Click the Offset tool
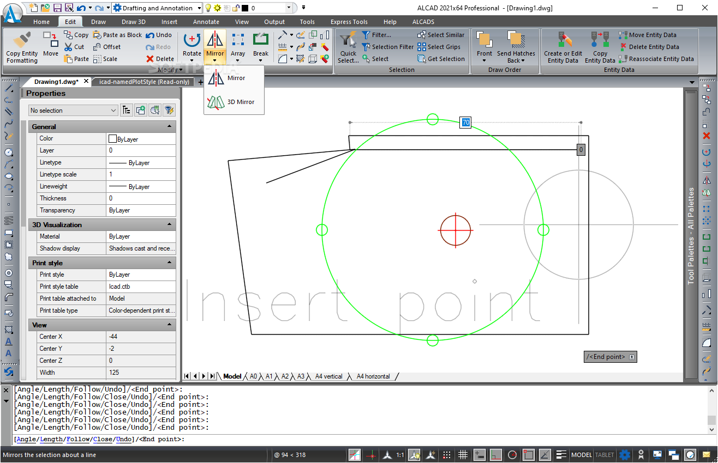The image size is (718, 463). tap(107, 47)
